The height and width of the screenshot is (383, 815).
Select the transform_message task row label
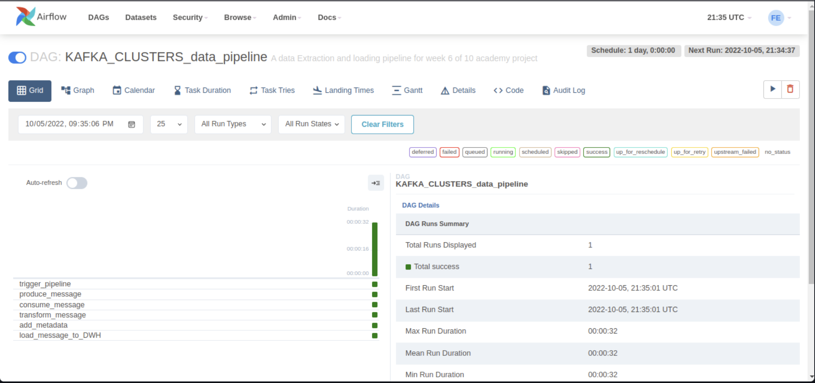click(x=53, y=315)
